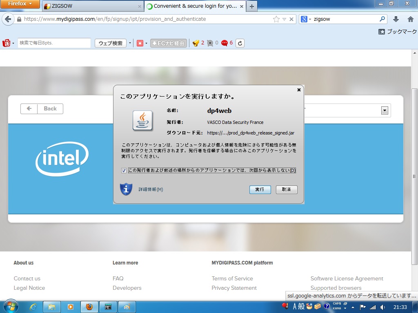Click the 21:33 system clock
Screen dimensions: 418x313
[400, 307]
